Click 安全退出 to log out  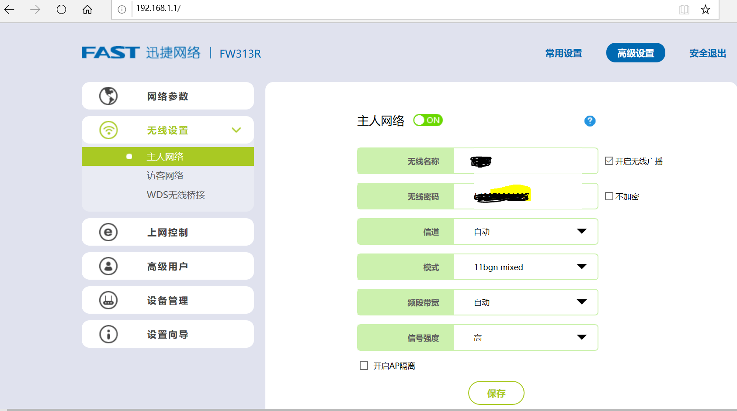click(x=707, y=53)
